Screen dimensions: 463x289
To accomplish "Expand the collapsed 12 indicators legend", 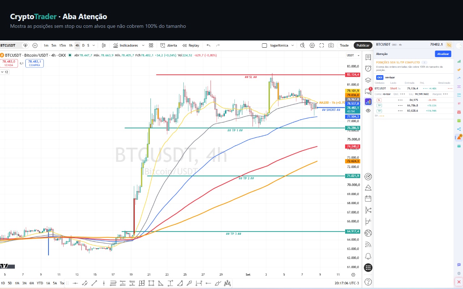I will [5, 72].
